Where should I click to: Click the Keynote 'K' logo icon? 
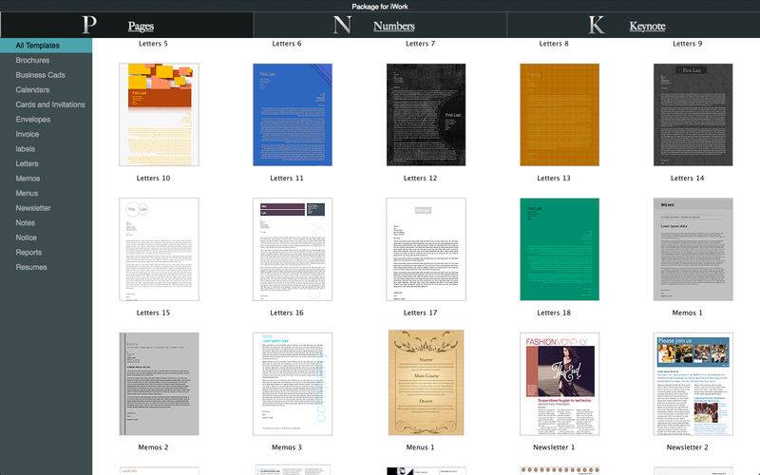point(597,25)
